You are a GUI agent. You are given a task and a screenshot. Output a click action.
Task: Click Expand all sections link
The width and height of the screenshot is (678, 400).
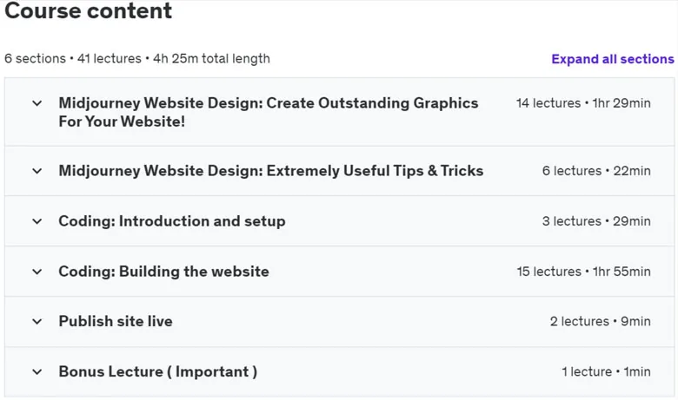[x=613, y=59]
